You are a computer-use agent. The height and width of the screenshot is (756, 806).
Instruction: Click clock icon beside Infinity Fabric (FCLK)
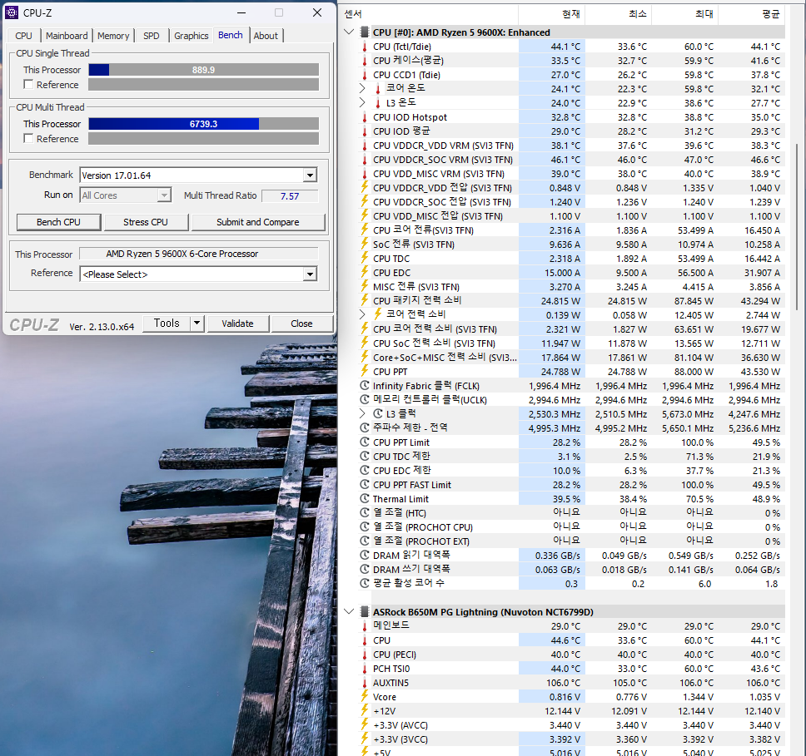(365, 386)
